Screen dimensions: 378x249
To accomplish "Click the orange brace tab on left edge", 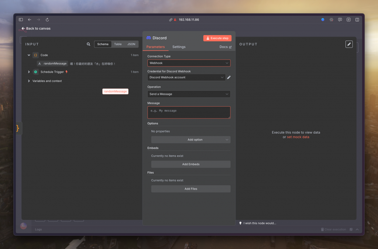I will coord(18,128).
